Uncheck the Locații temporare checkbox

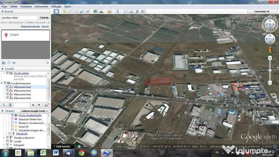5,83
